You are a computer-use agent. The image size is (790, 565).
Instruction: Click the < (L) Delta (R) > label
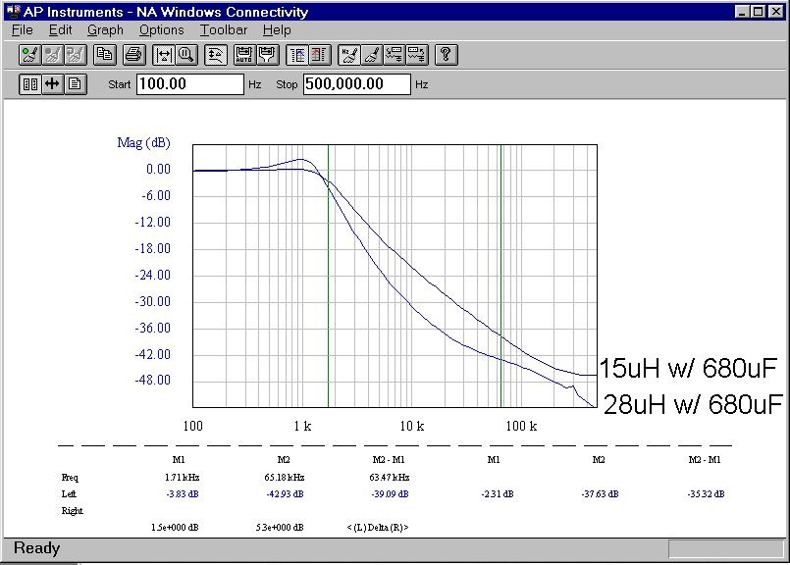pos(378,527)
